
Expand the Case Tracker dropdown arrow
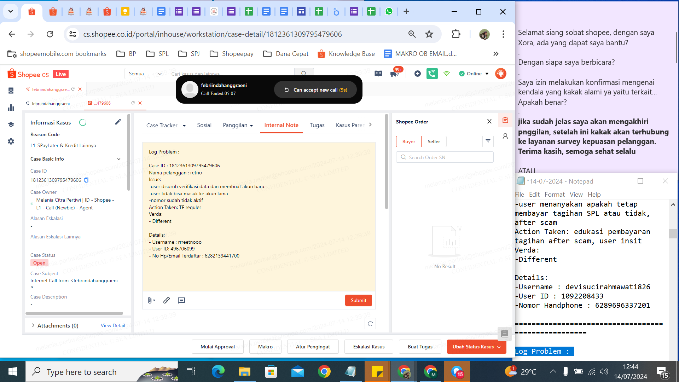click(184, 126)
